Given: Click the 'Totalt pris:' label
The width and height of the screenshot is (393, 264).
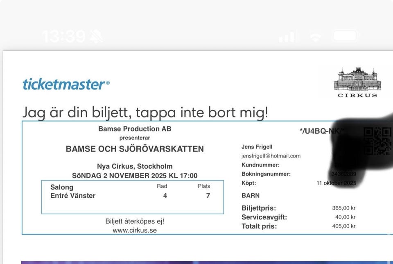Looking at the screenshot, I should 259,226.
